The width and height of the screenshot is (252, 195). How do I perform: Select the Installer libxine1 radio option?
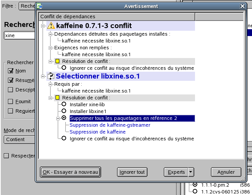(x=64, y=111)
